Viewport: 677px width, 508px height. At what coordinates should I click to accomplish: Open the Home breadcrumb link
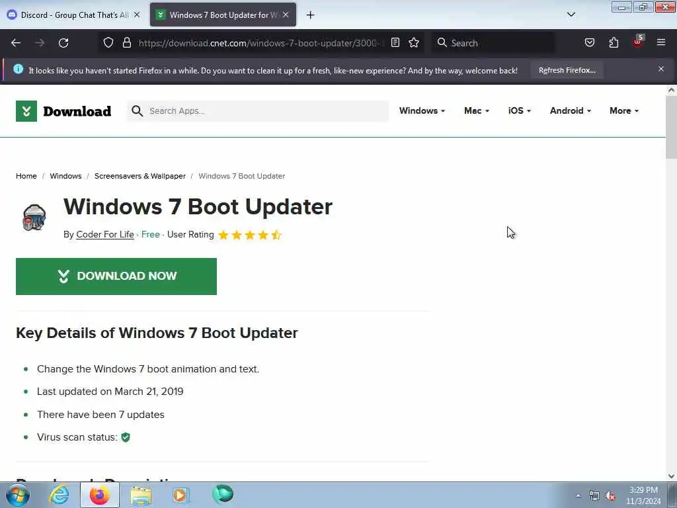(26, 176)
